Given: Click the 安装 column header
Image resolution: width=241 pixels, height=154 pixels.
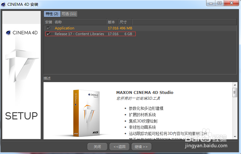Looking at the screenshot, I should pos(49,22).
